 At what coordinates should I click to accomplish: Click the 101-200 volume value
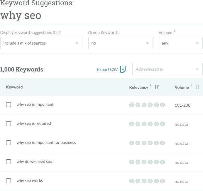coord(182,105)
